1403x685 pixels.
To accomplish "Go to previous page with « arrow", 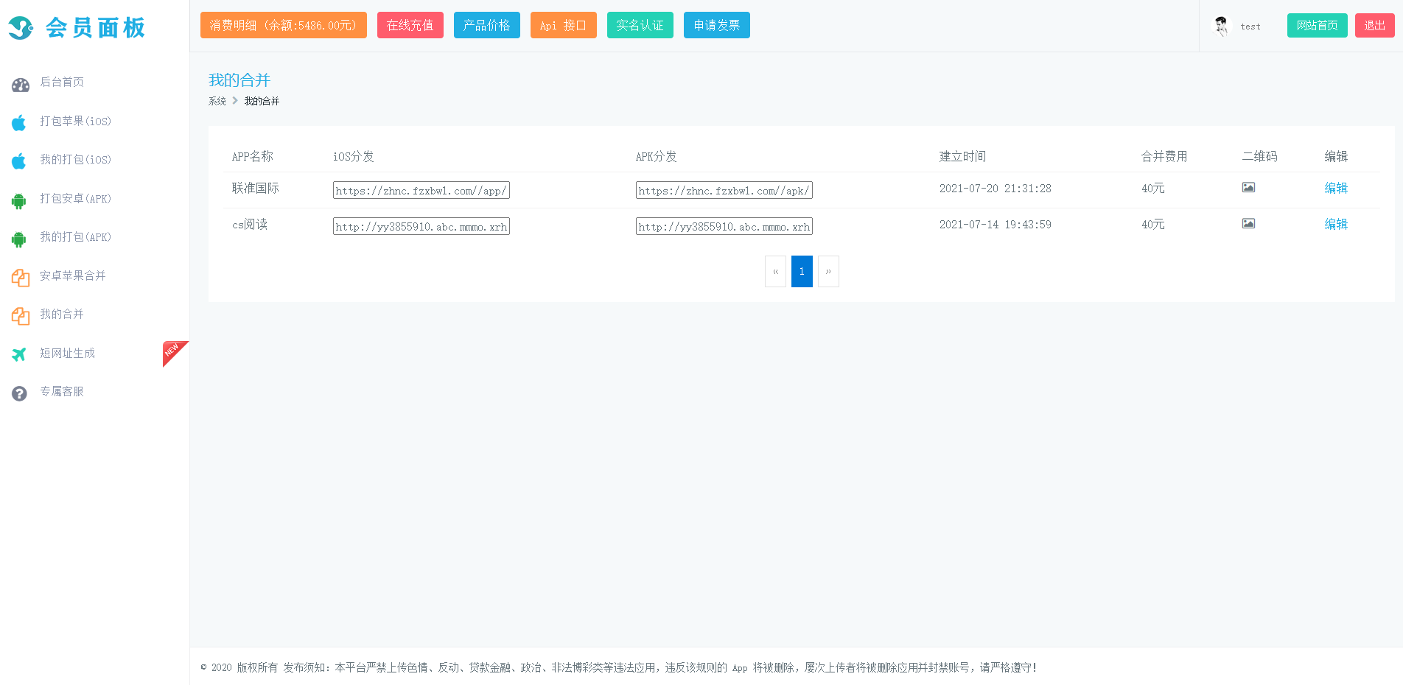I will (x=775, y=272).
